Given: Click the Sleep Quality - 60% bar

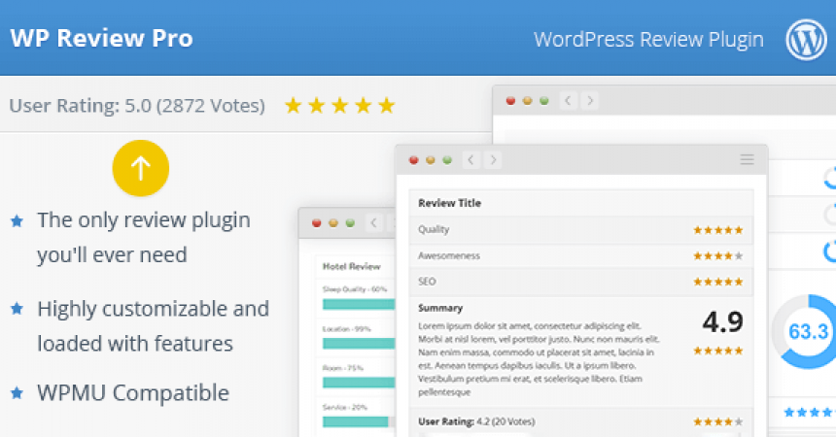Looking at the screenshot, I should [x=359, y=304].
